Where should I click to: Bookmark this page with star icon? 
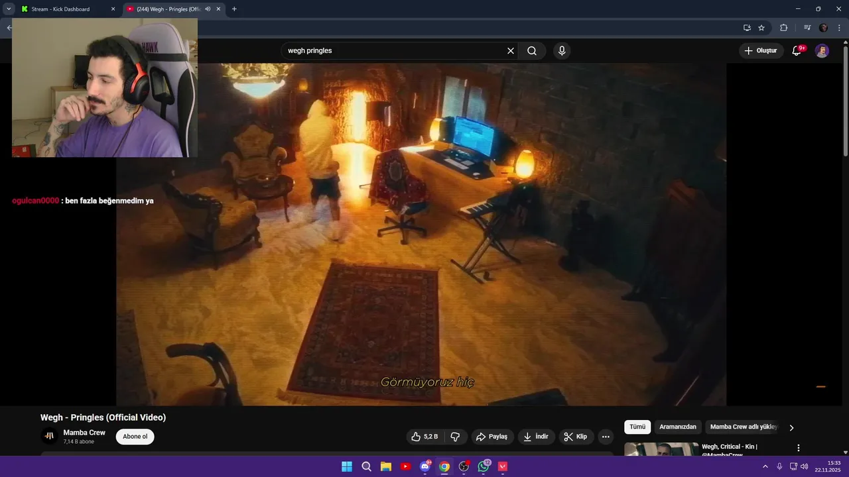pyautogui.click(x=761, y=28)
